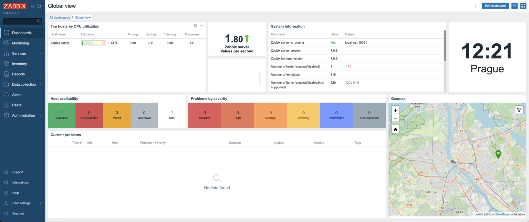Click the Geomap home view icon
This screenshot has height=222, width=529.
pos(395,129)
